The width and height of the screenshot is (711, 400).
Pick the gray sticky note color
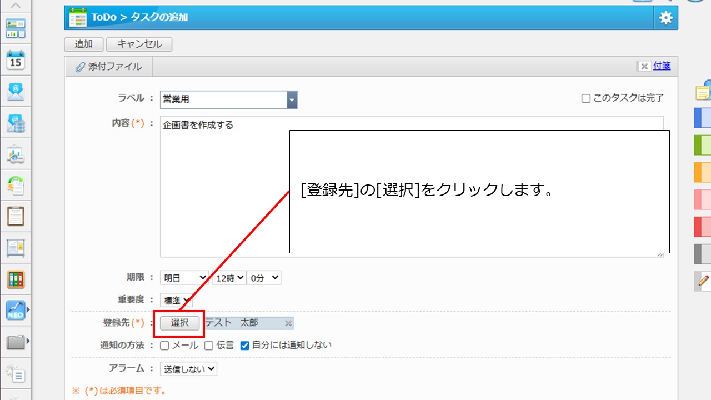click(x=703, y=254)
